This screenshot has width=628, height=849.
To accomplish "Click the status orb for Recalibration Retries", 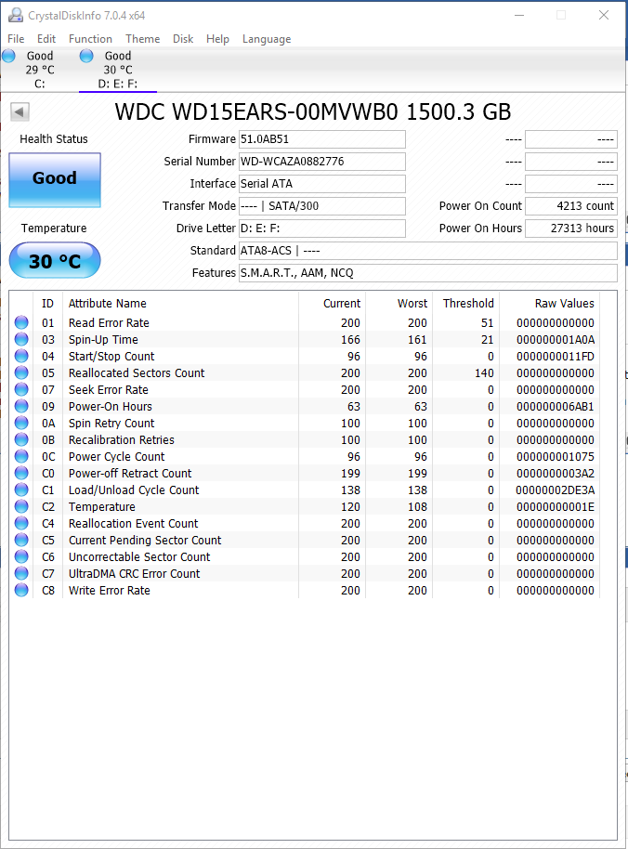I will tap(21, 439).
